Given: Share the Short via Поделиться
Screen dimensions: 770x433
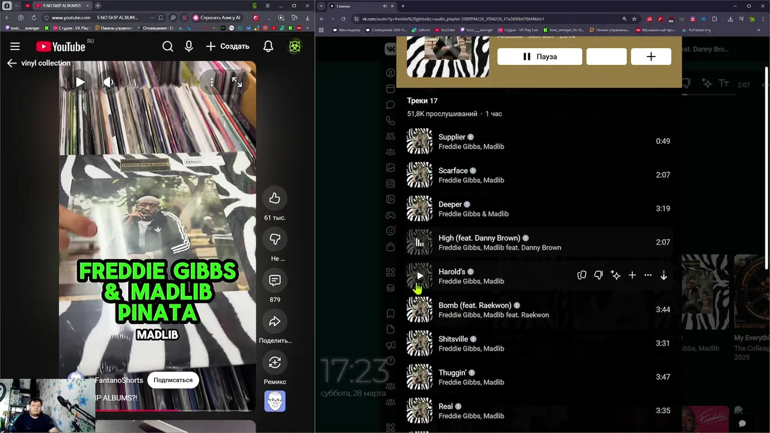Looking at the screenshot, I should [x=275, y=322].
